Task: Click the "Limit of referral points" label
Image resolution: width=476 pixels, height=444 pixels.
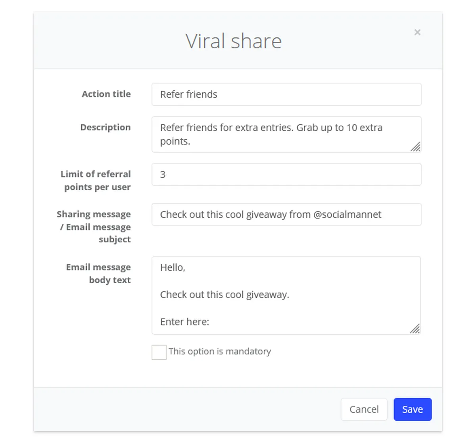Action: coord(96,181)
